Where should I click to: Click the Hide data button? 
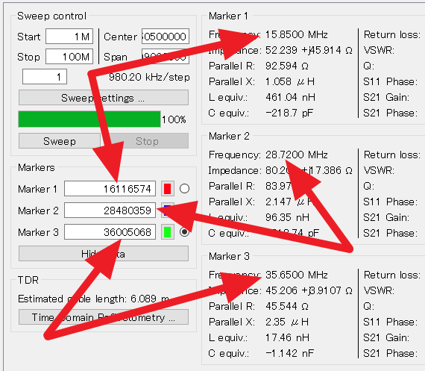[104, 254]
